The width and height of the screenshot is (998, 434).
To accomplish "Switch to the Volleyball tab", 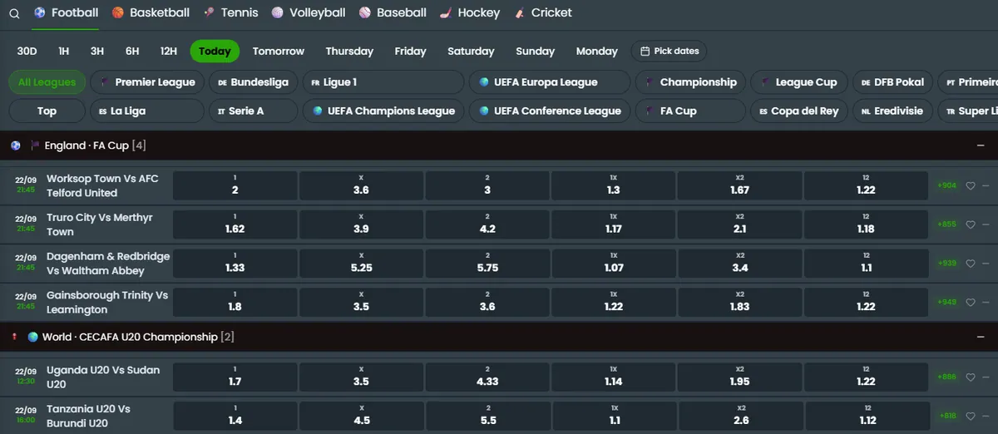I will tap(309, 12).
